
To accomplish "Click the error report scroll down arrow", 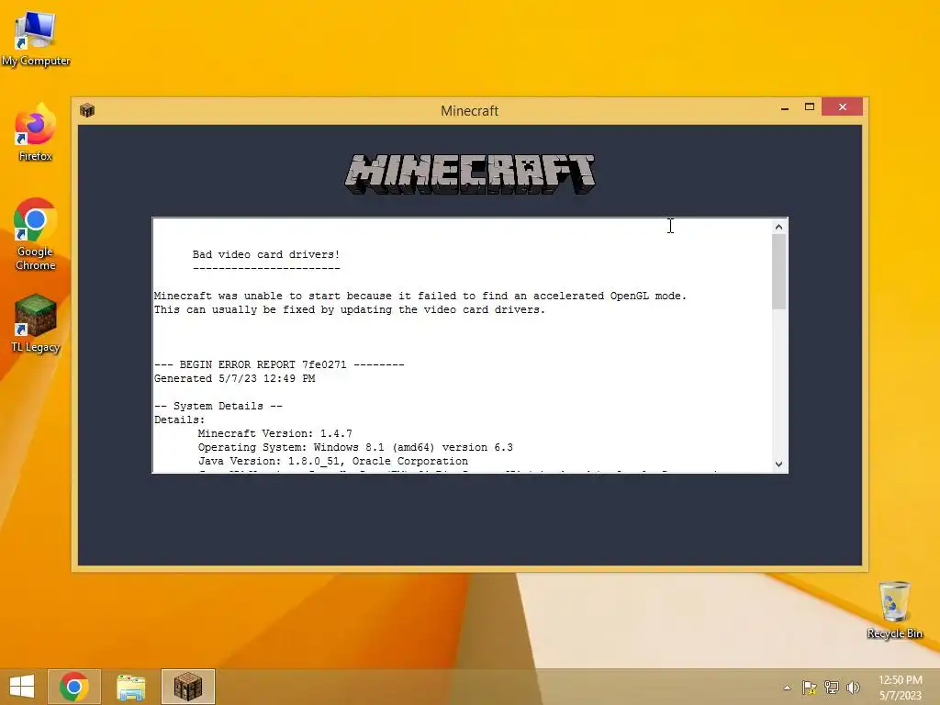I will 778,464.
